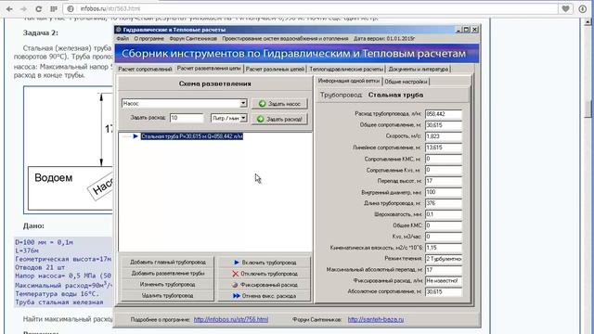
Task: Open the О программе menu
Action: coord(148,39)
